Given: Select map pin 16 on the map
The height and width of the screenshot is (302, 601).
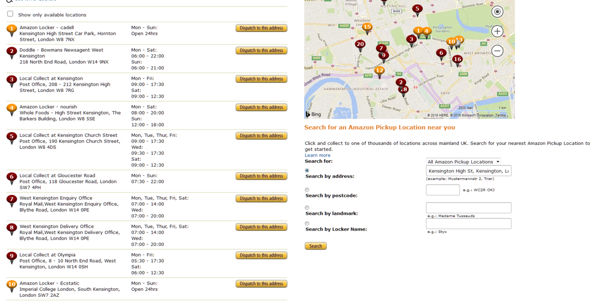Looking at the screenshot, I should coord(457,60).
